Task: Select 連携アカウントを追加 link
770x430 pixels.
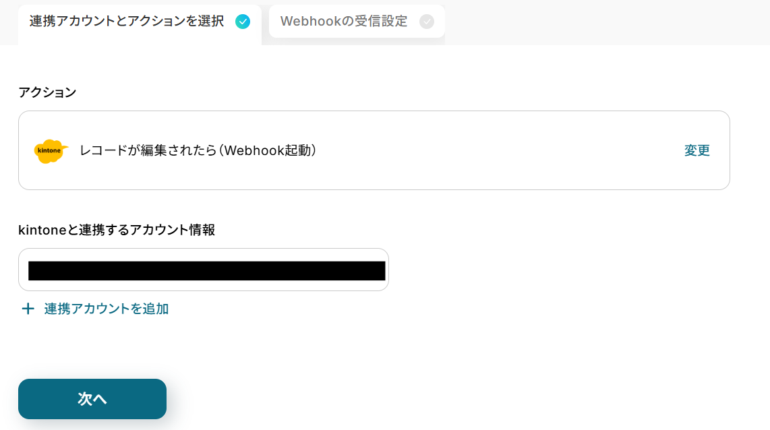Action: coord(106,309)
